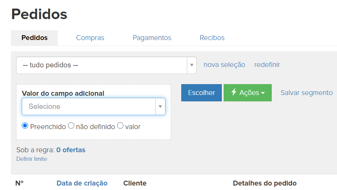This screenshot has width=337, height=190.
Task: Open the Selecione field dropdown arrow
Action: coord(160,107)
